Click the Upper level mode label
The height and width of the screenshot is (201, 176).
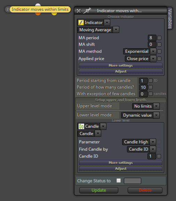pos(95,106)
